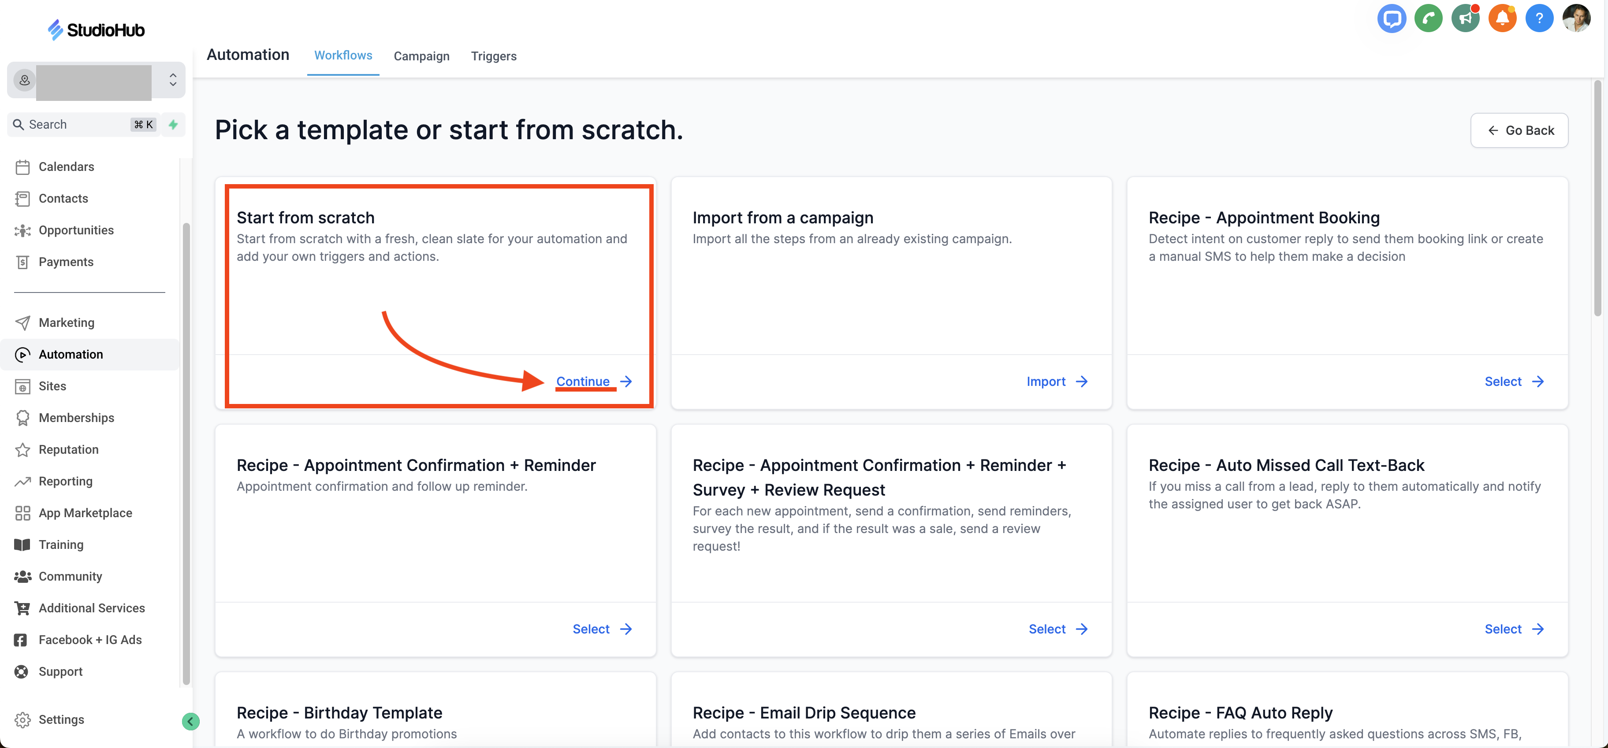Open Reputation star item in sidebar
The image size is (1608, 748).
coord(68,449)
